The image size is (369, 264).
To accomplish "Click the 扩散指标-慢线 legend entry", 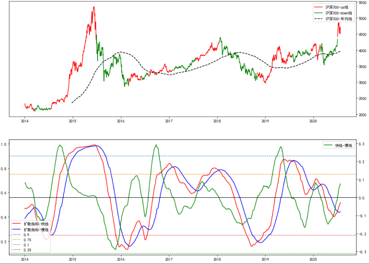I will 36,230.
